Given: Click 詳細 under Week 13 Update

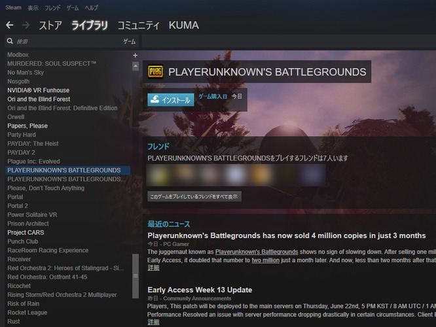Looking at the screenshot, I should pyautogui.click(x=153, y=322).
